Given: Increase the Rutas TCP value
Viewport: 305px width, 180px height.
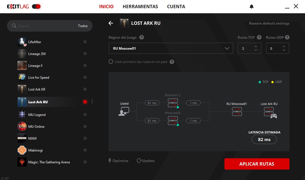Looking at the screenshot, I should [x=256, y=46].
